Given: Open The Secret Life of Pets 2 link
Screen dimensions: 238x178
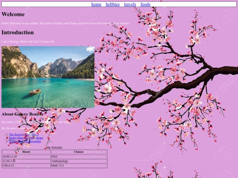Looking at the screenshot, I should [24, 134].
